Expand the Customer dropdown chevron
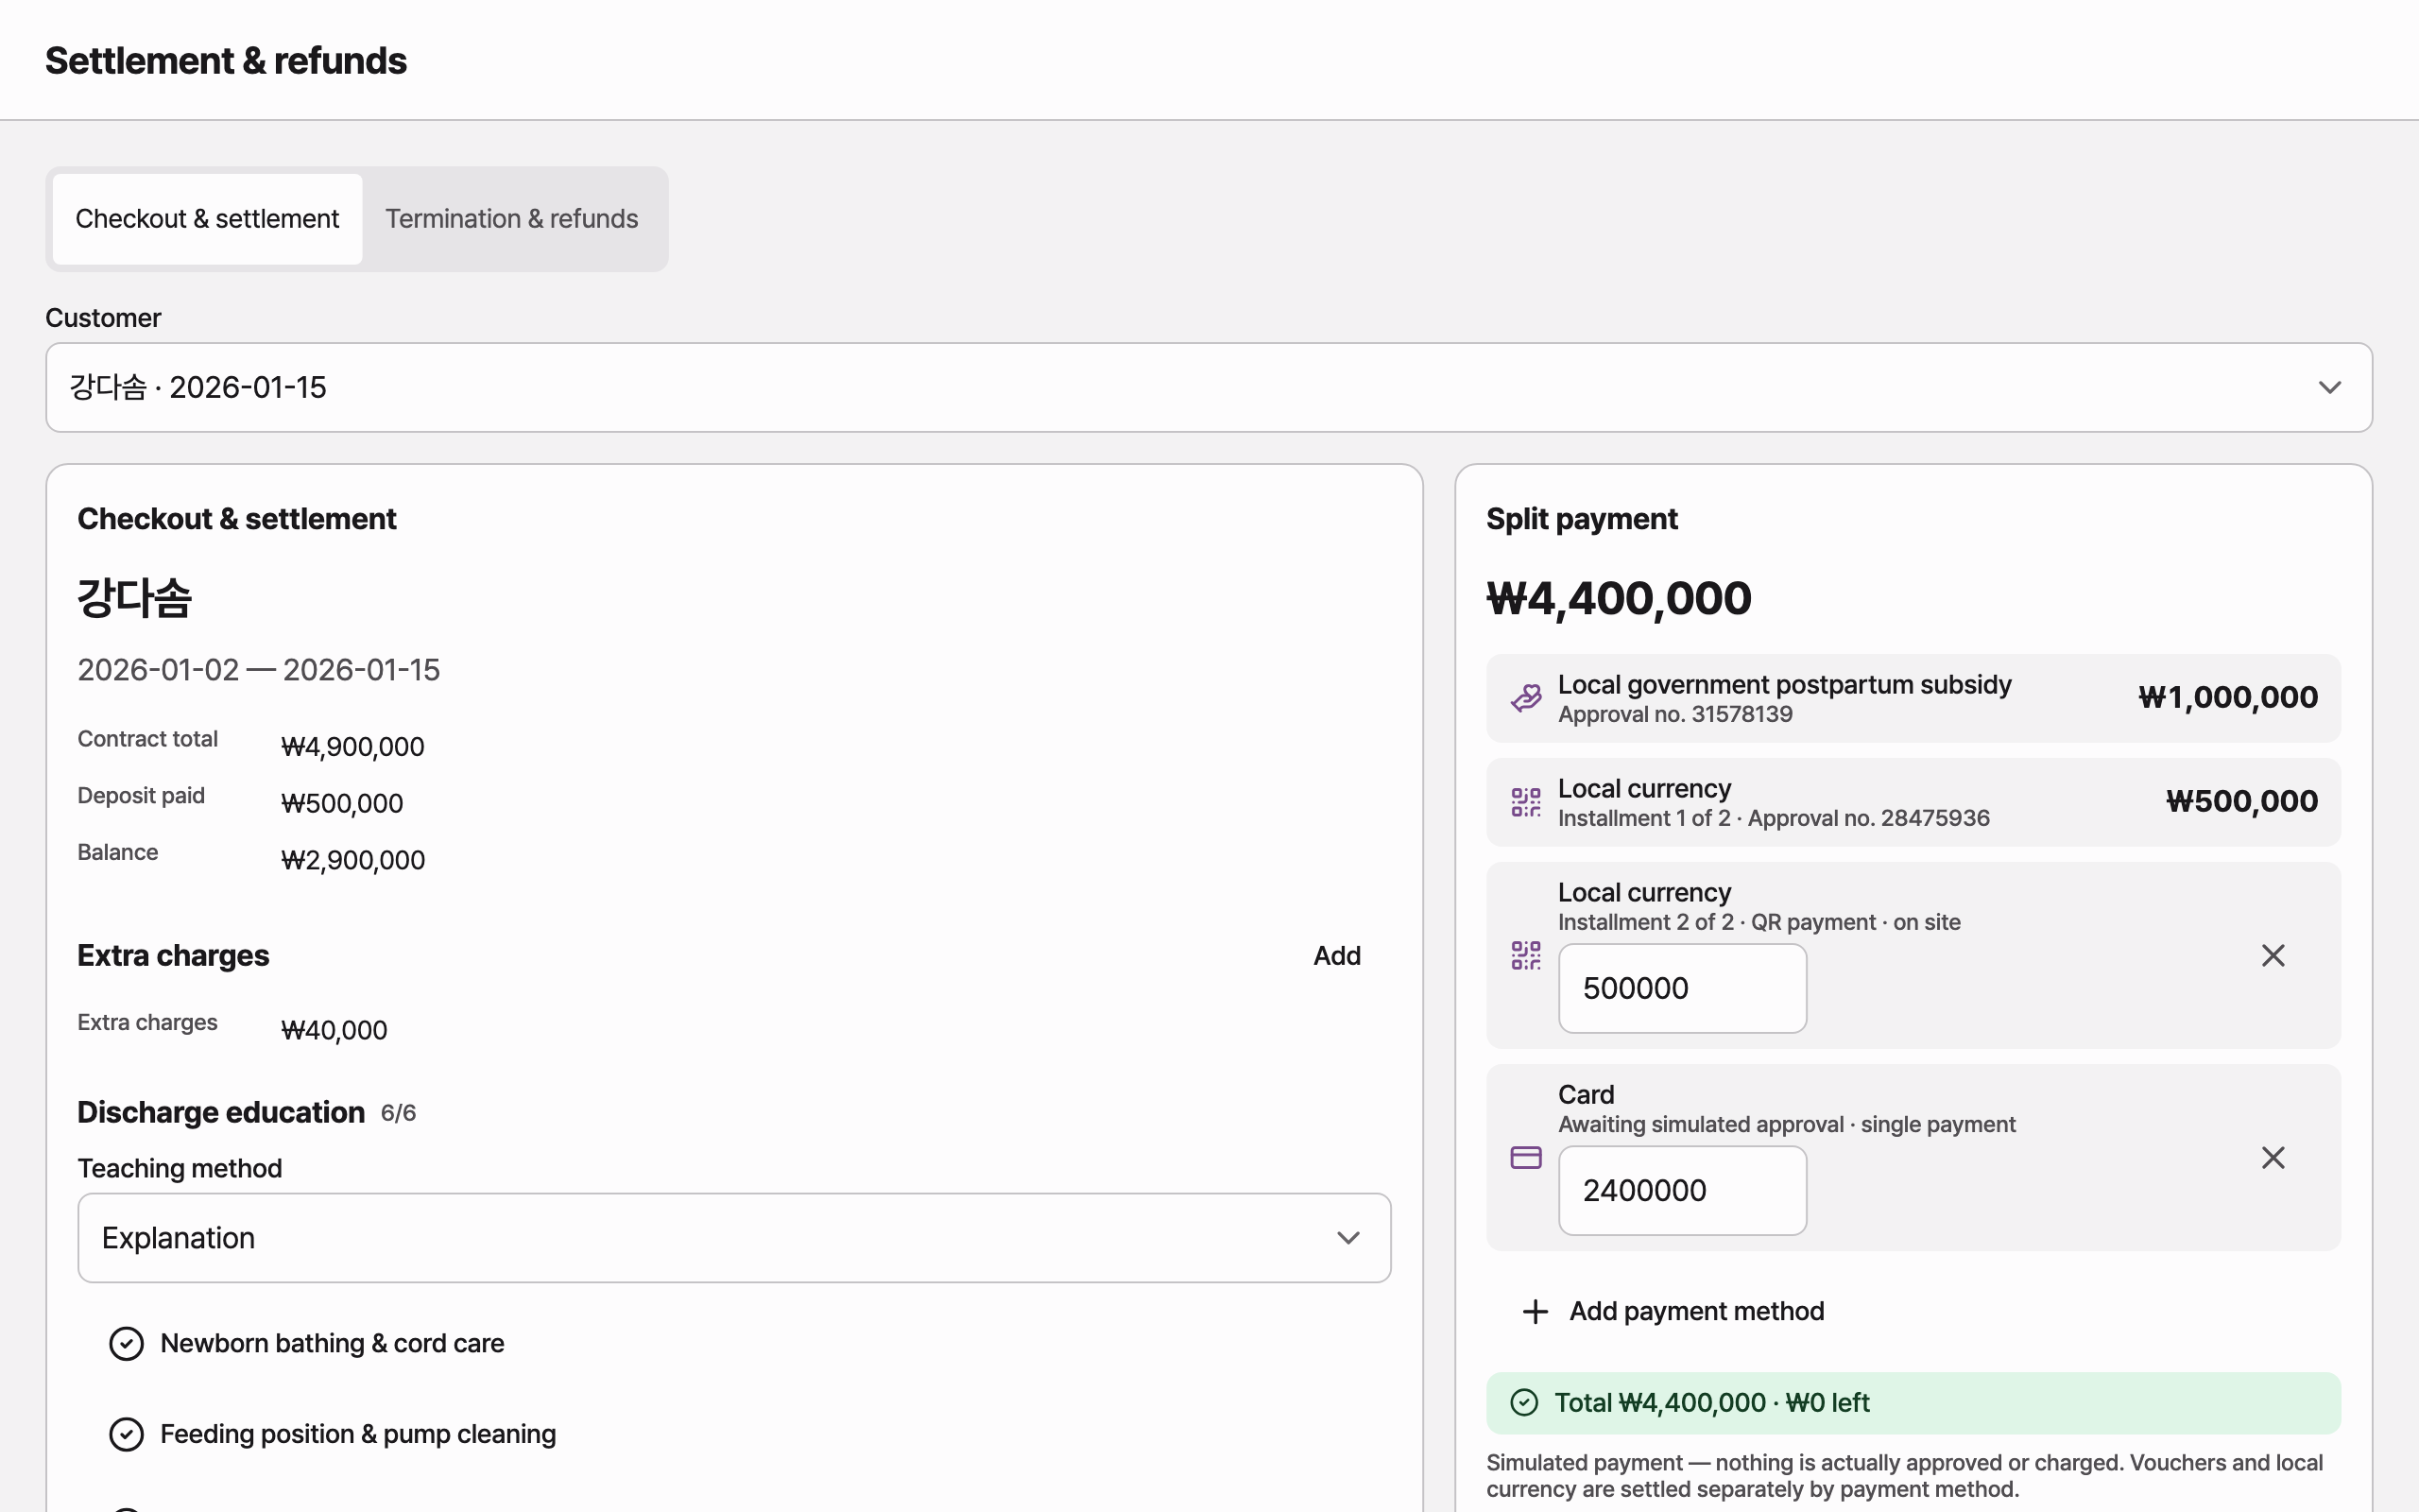The image size is (2419, 1512). 2330,387
